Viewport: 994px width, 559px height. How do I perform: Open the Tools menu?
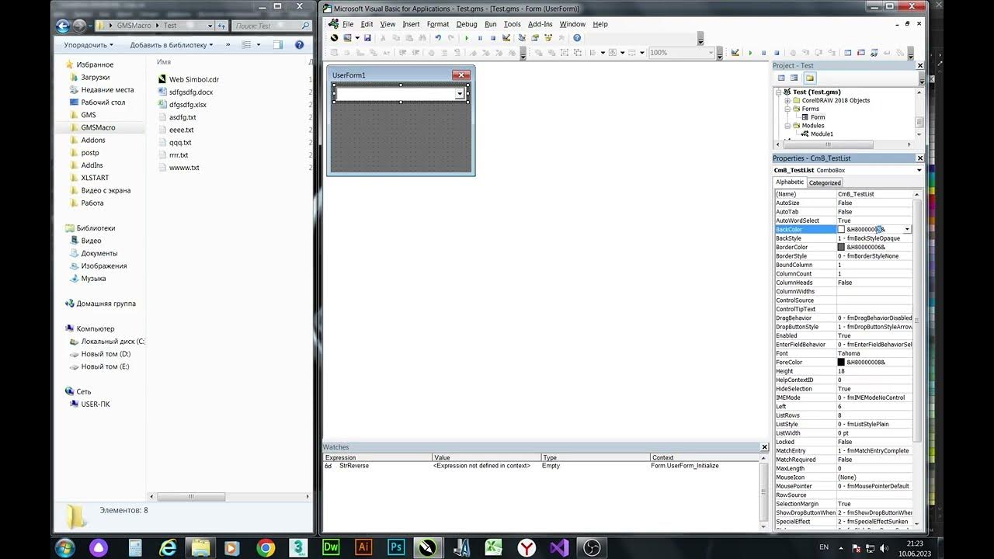click(512, 24)
